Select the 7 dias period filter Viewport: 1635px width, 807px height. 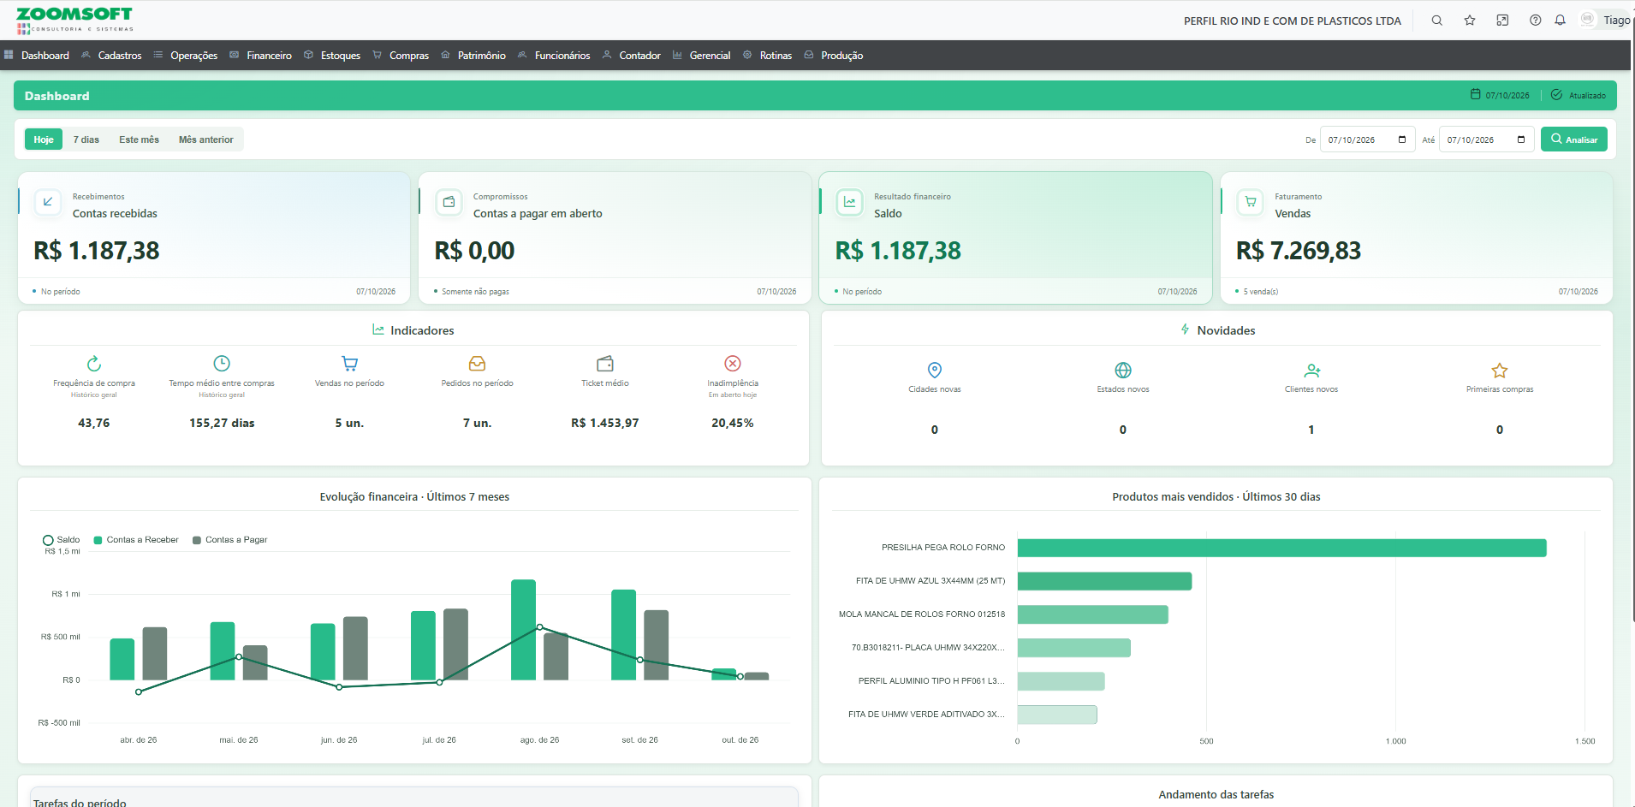[x=86, y=139]
